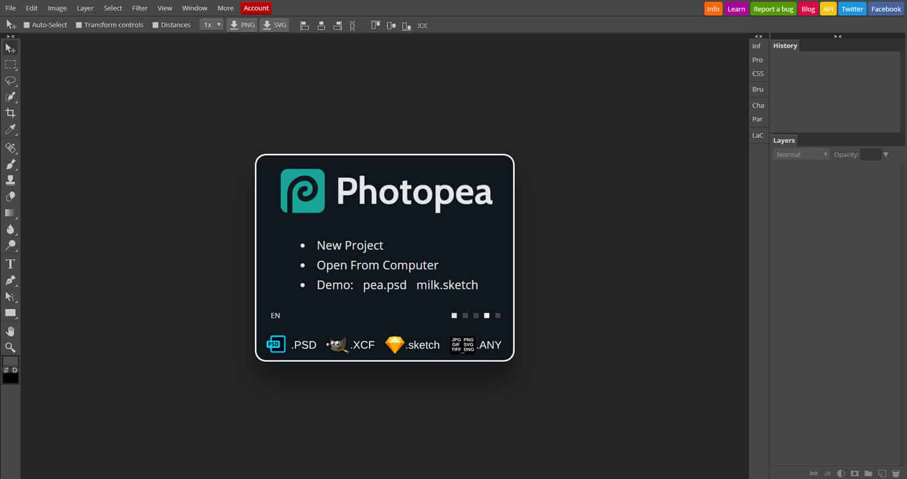Screen dimensions: 907x479
Task: Click the Align Top edges icon
Action: pos(375,25)
